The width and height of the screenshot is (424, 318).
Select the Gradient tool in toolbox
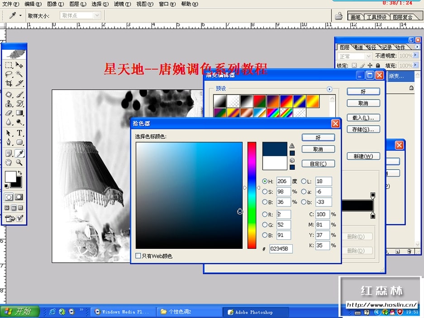pos(19,113)
